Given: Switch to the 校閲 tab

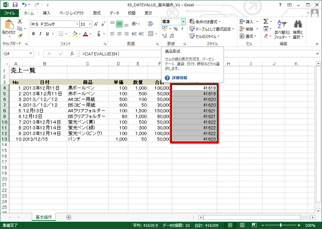Looking at the screenshot, I should (132, 13).
